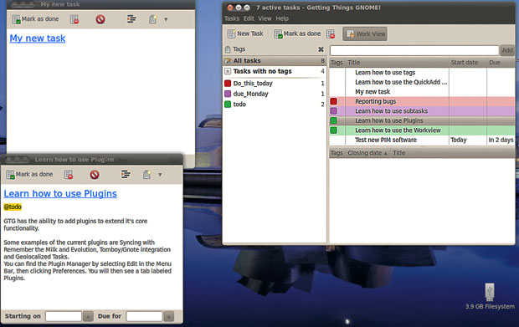The image size is (519, 327).
Task: Open the 3.9 GB Filesystem desktop icon
Action: pos(490,296)
